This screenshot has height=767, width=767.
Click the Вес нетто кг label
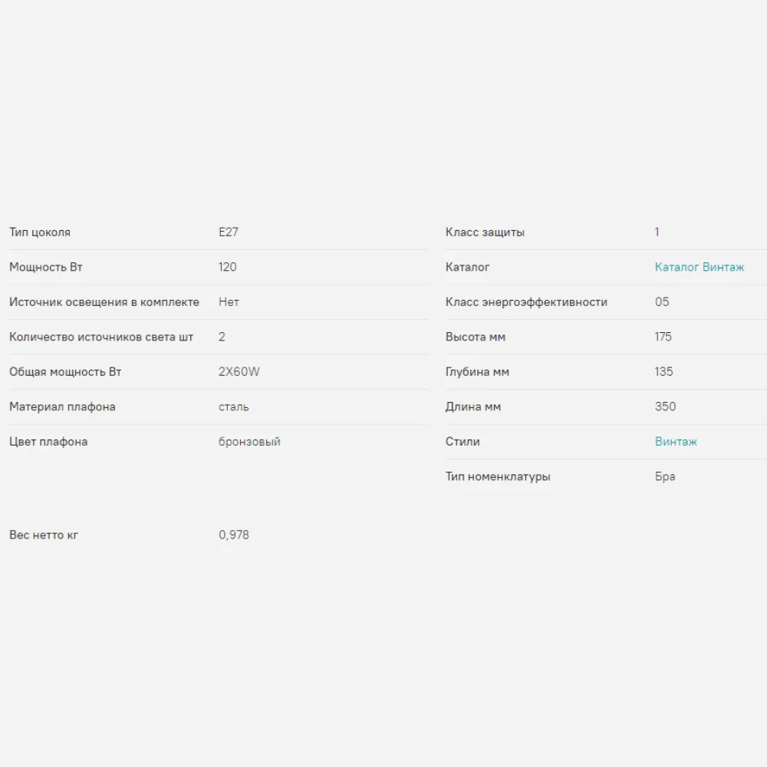click(x=44, y=535)
